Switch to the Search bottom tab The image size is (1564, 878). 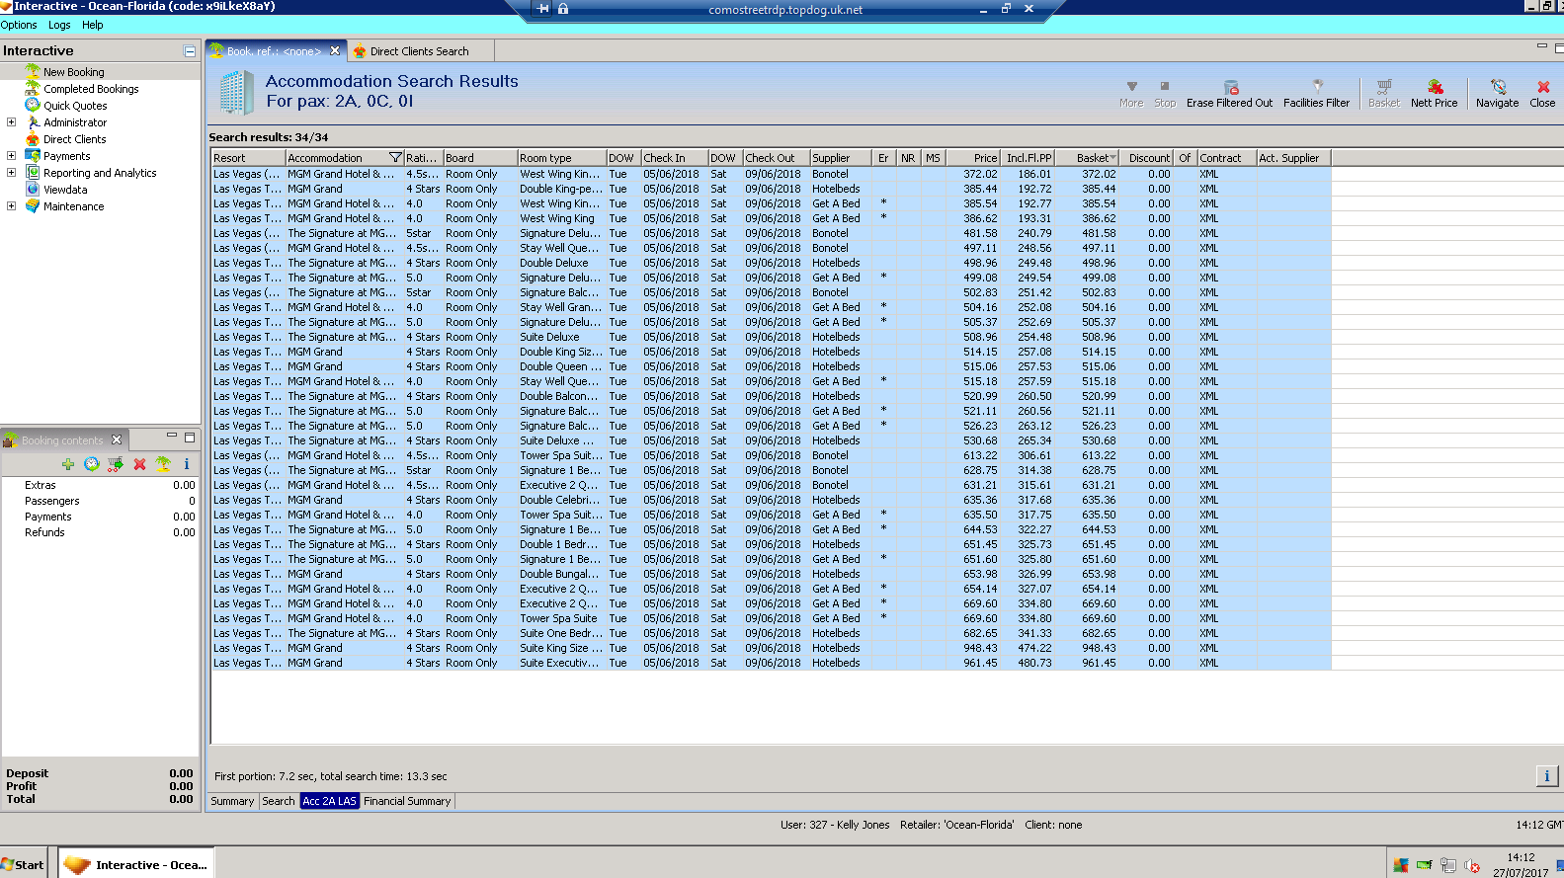coord(279,801)
